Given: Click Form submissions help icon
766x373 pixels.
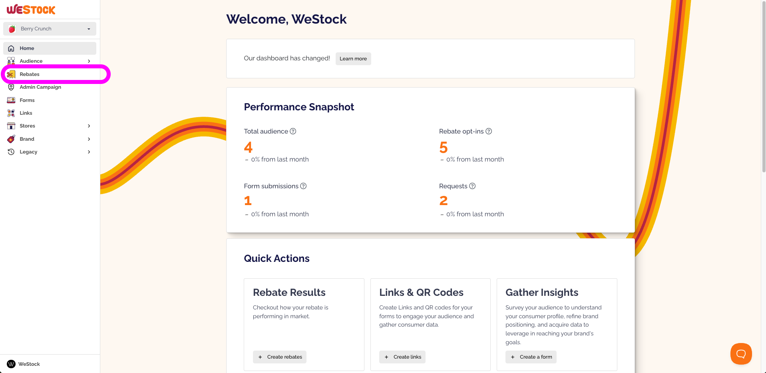Looking at the screenshot, I should coord(303,186).
